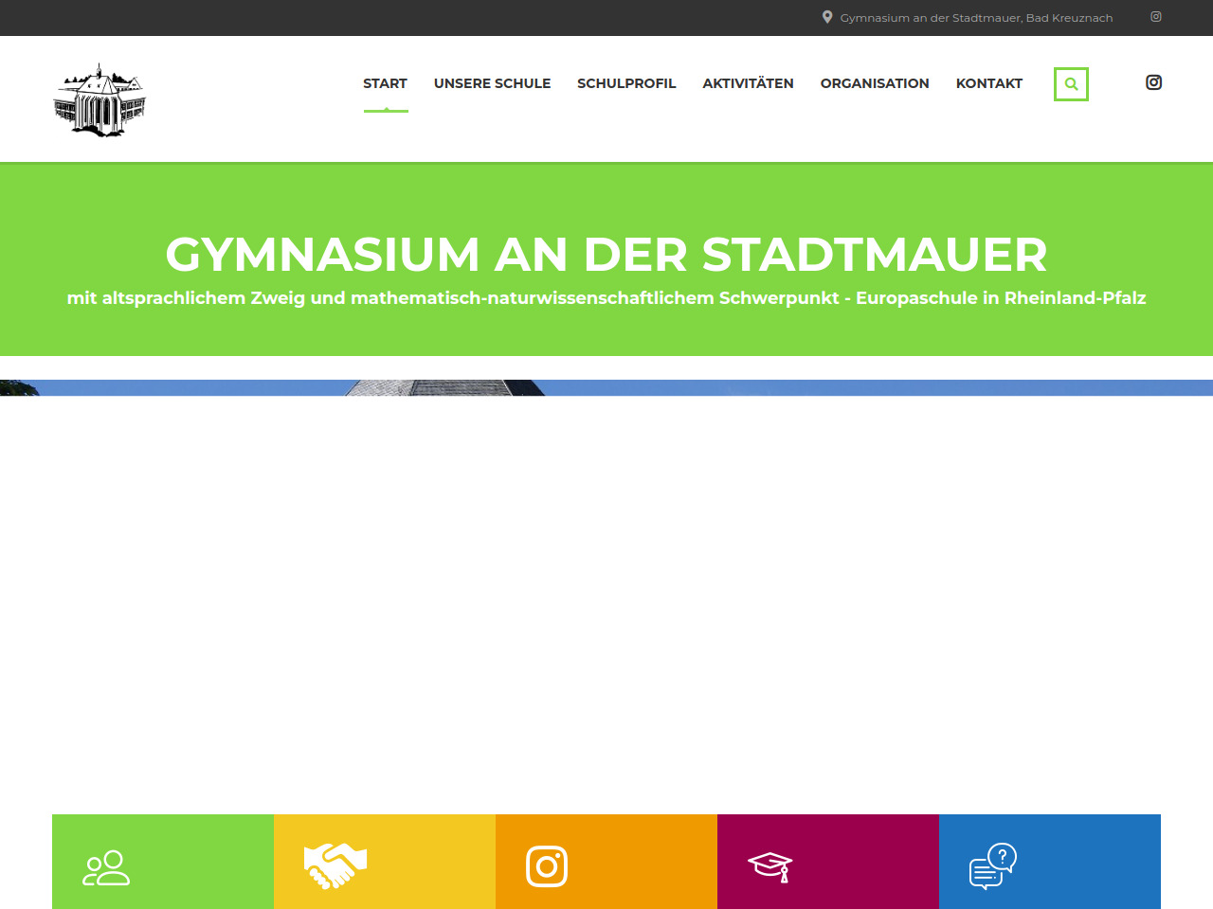Click the Instagram icon beside the search box
Screen dimensions: 1213x909
[1153, 82]
